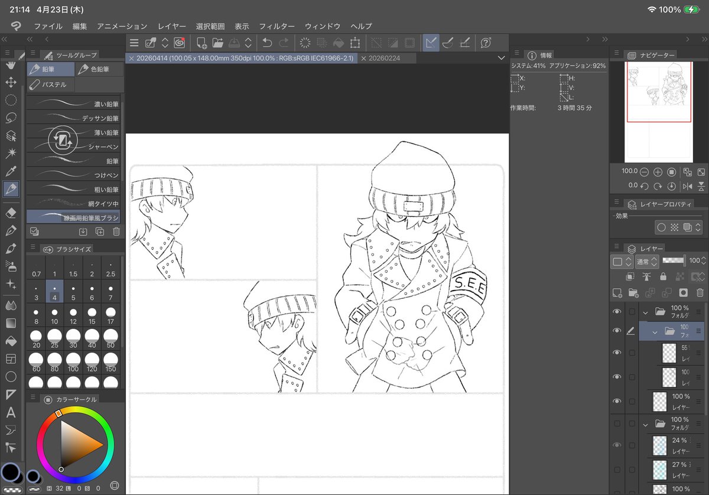Click the black main color swatch
The width and height of the screenshot is (709, 495).
(11, 472)
